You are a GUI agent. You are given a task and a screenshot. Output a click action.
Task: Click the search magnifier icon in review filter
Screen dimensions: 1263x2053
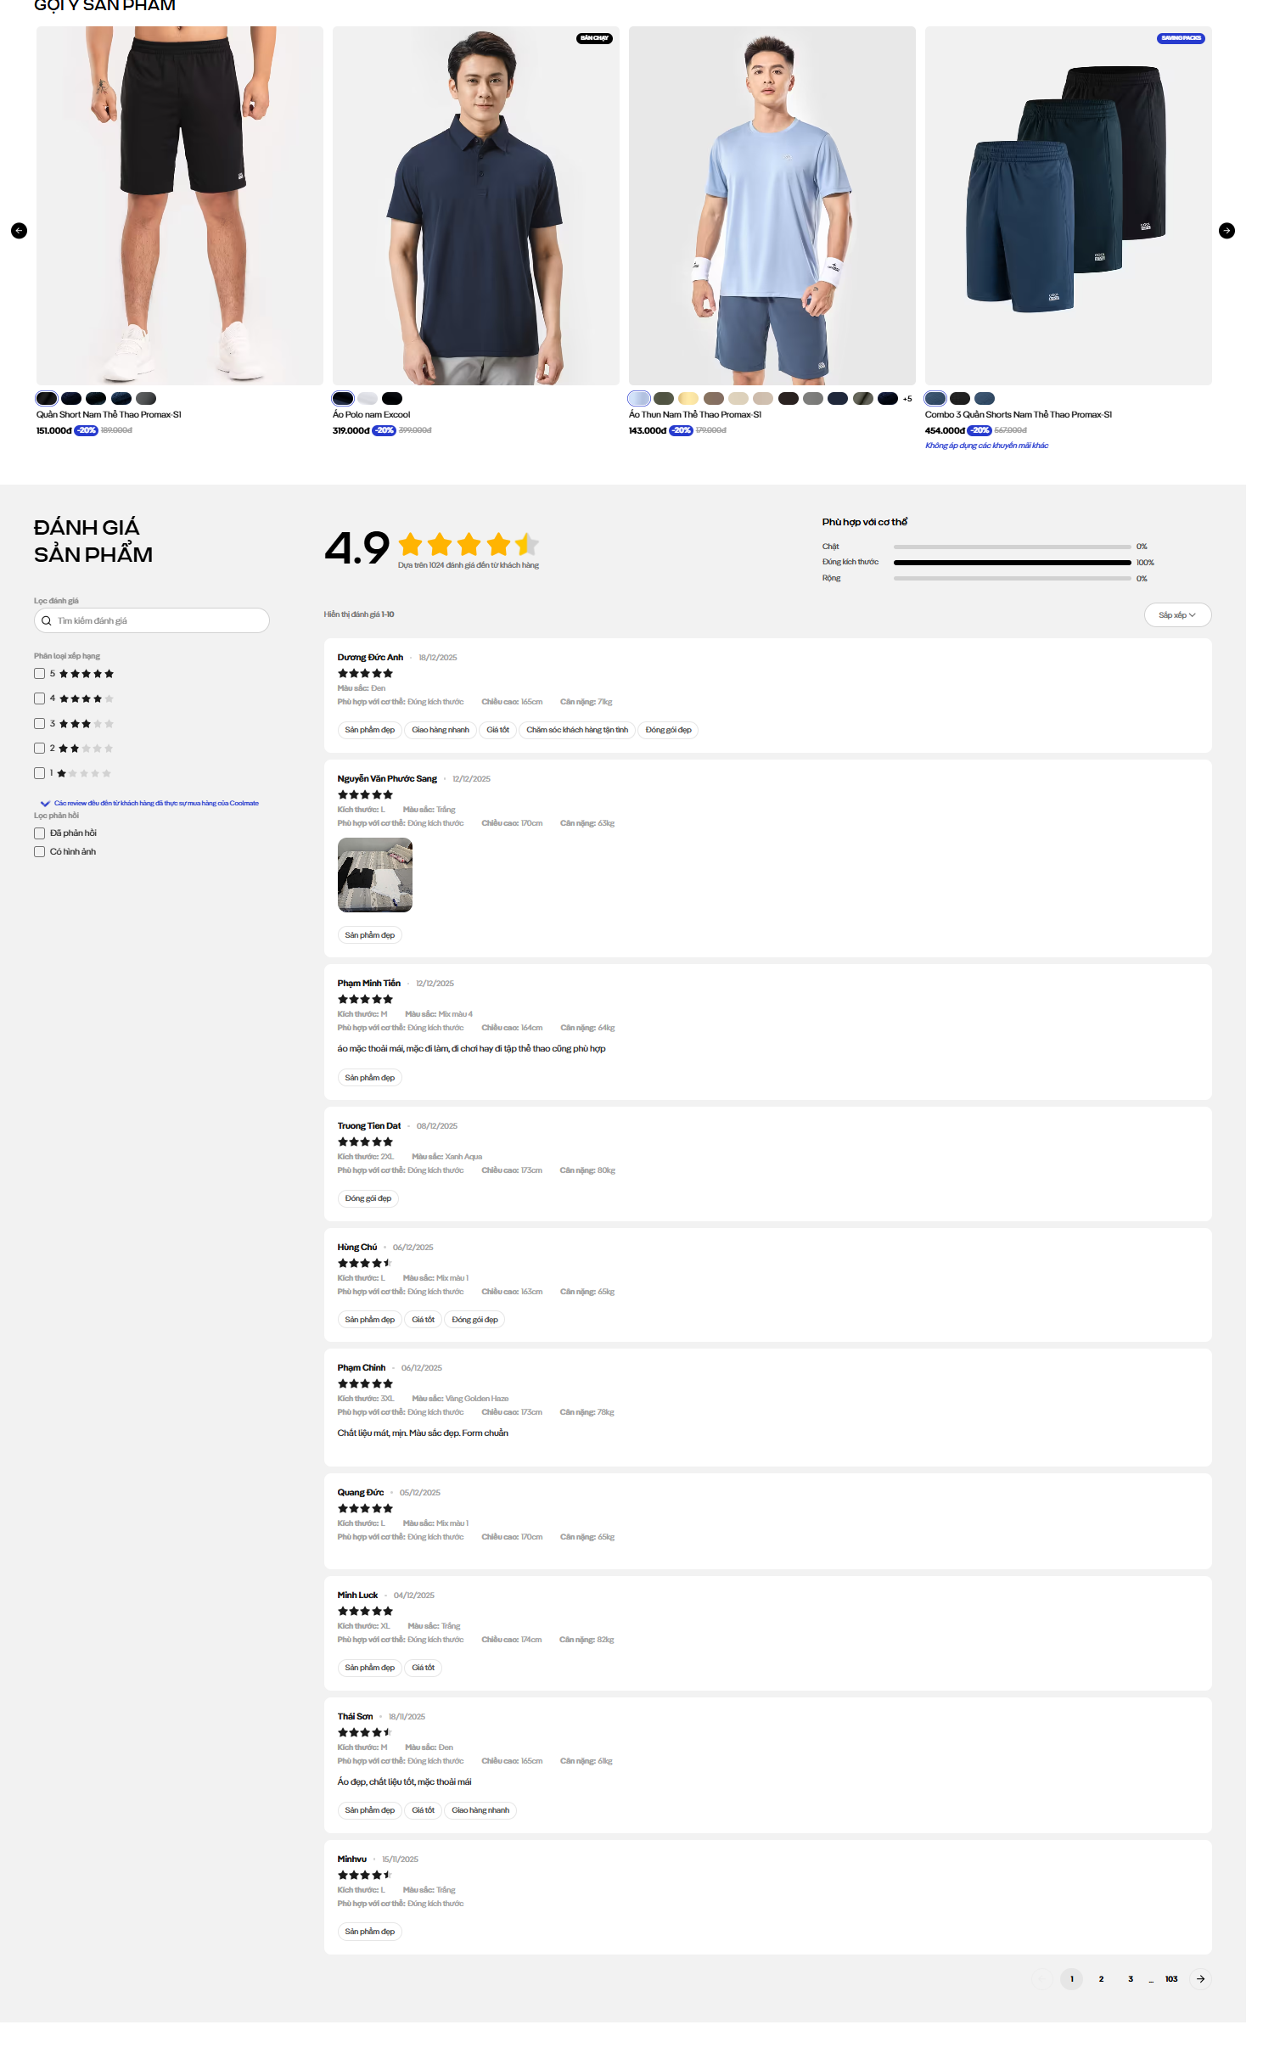47,620
